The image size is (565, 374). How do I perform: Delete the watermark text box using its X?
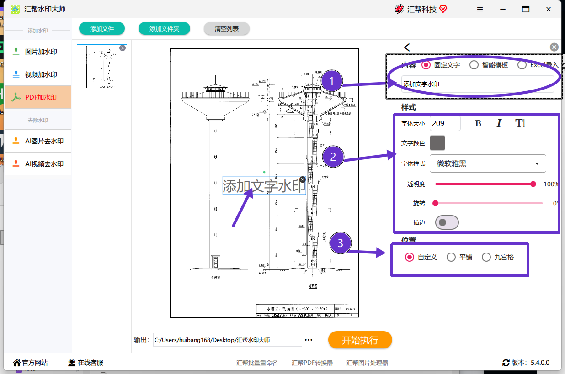click(302, 179)
